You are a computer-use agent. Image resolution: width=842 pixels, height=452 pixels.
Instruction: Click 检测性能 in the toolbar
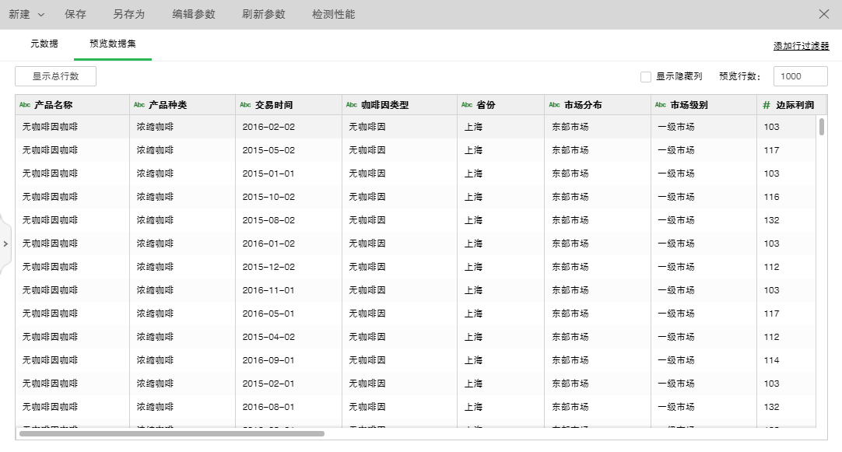[333, 15]
